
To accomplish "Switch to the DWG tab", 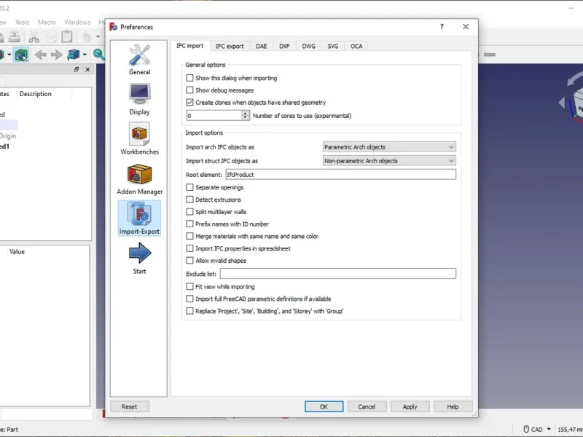I will pos(308,47).
